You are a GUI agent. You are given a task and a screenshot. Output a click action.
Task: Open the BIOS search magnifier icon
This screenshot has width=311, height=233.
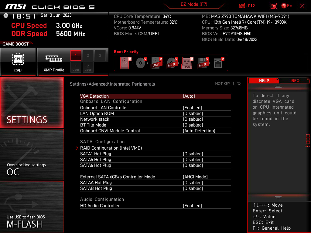pos(274,6)
